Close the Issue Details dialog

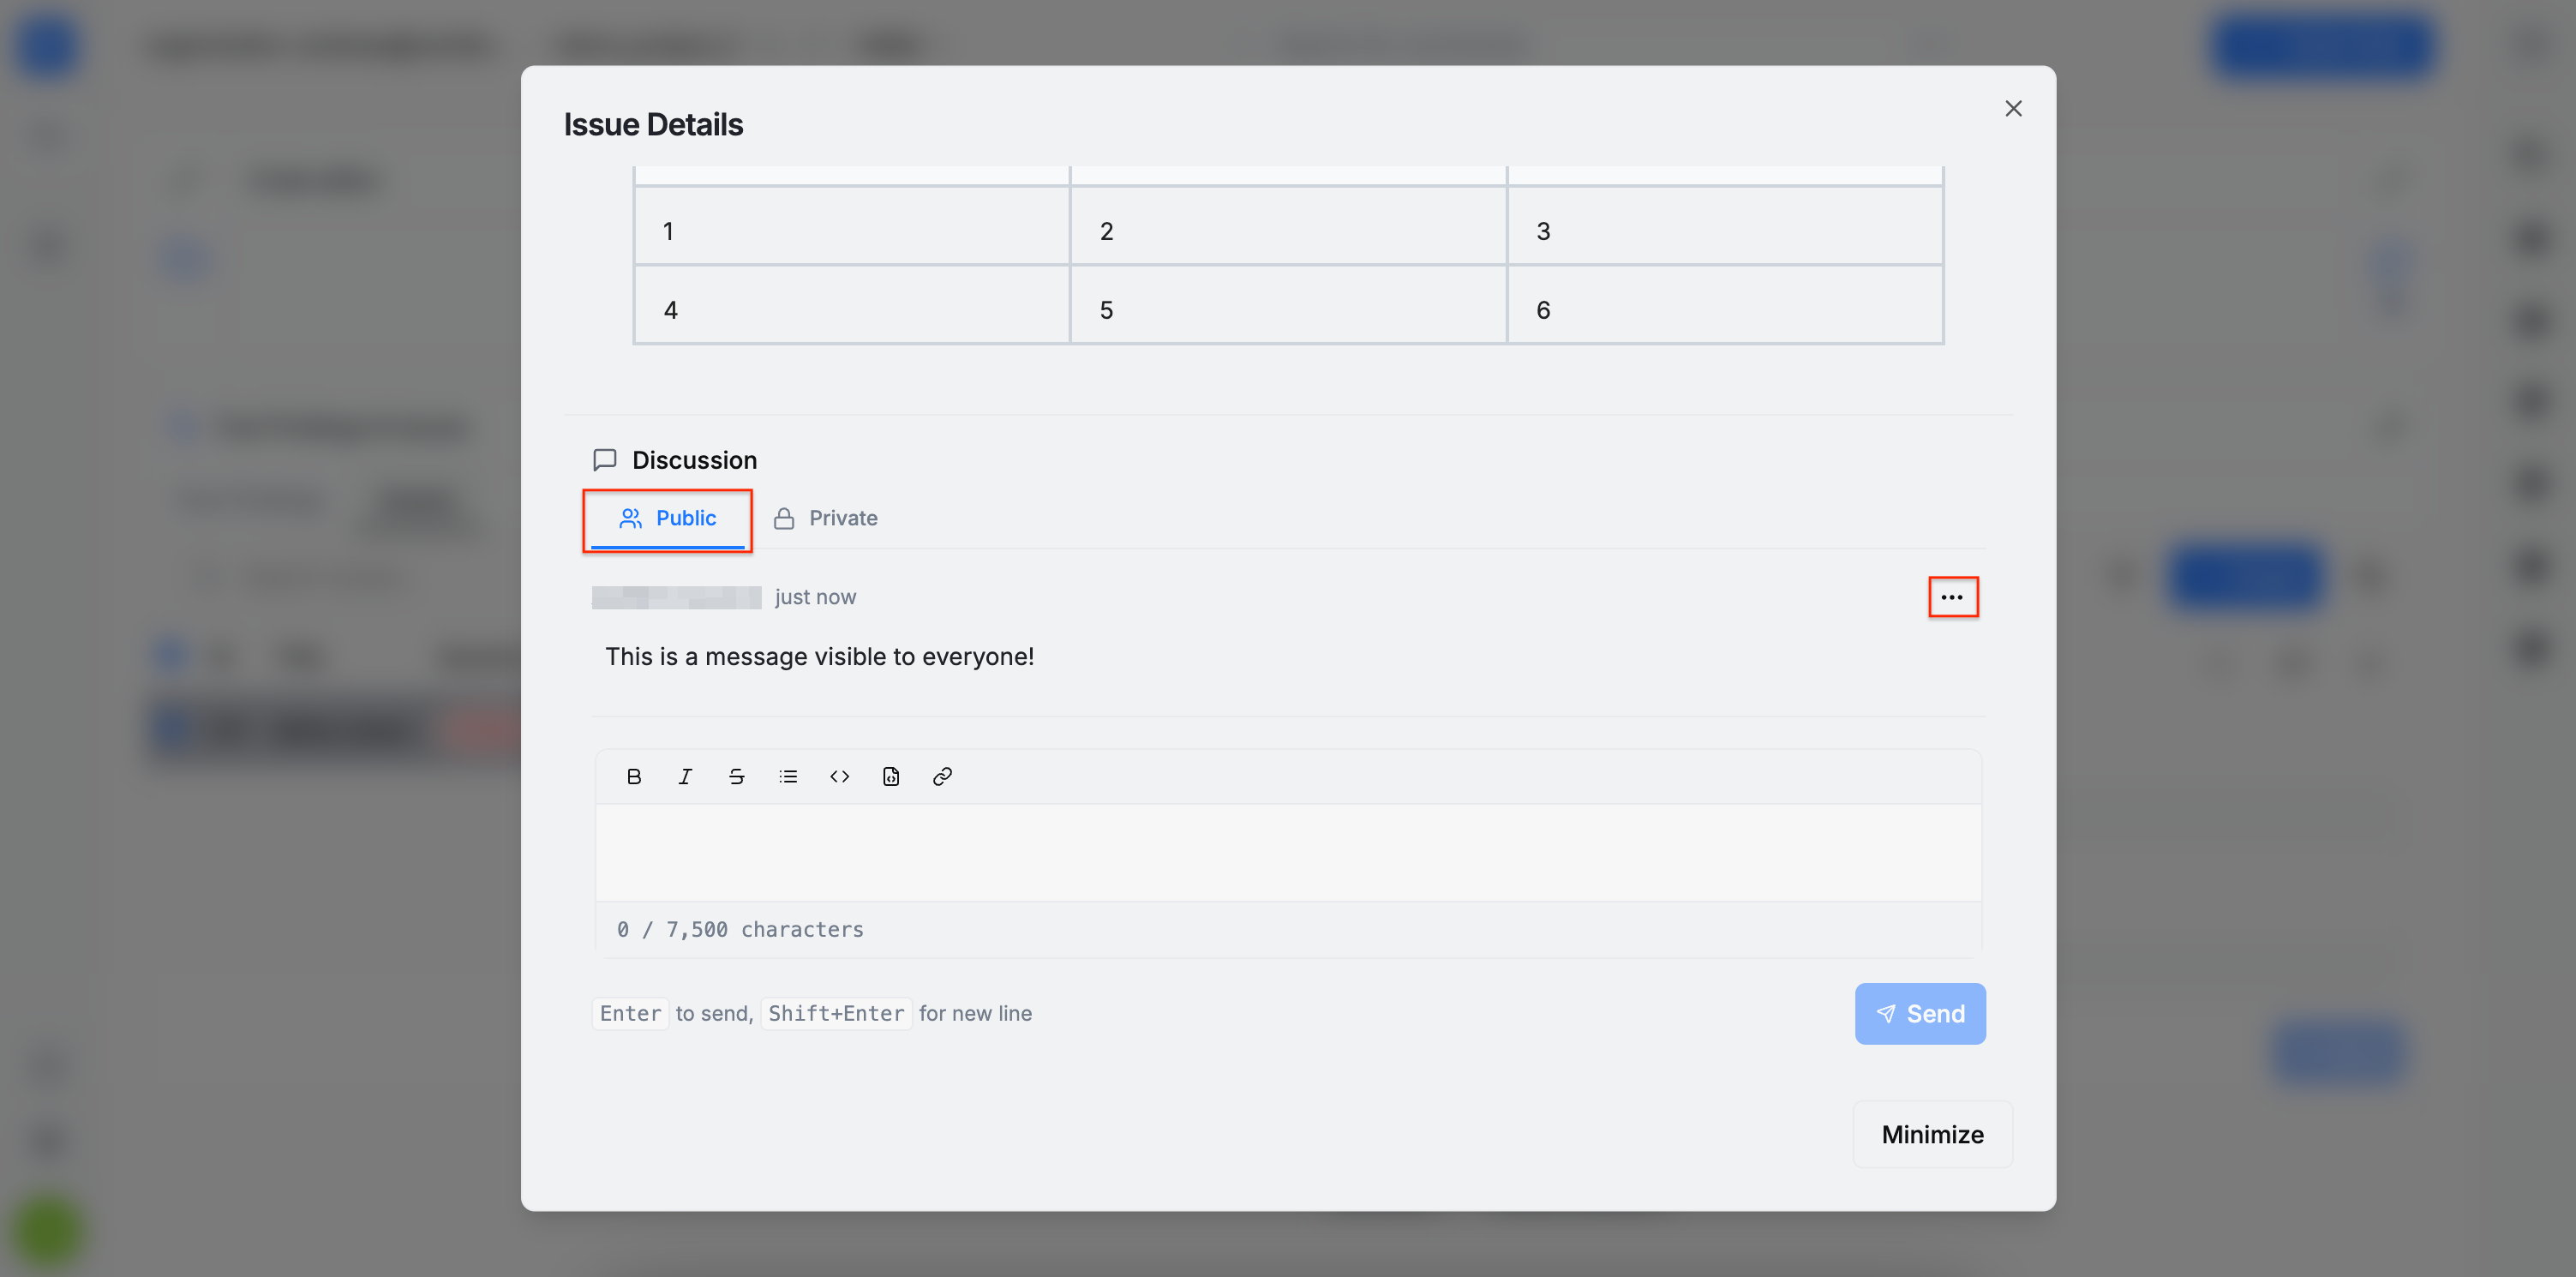pos(2012,108)
